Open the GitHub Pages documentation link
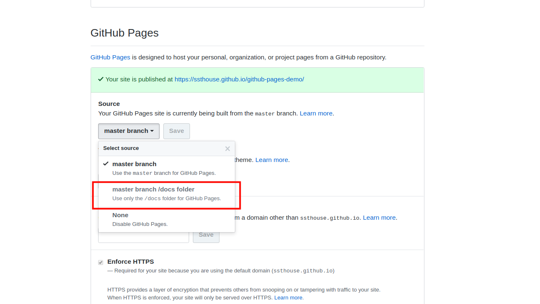This screenshot has height=304, width=540. [110, 57]
